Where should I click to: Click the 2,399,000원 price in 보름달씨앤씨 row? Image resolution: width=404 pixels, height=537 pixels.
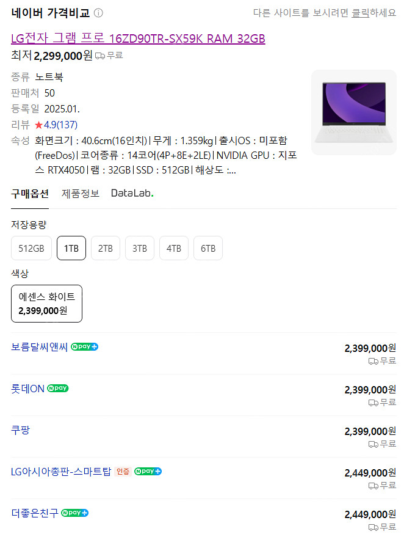(x=370, y=348)
